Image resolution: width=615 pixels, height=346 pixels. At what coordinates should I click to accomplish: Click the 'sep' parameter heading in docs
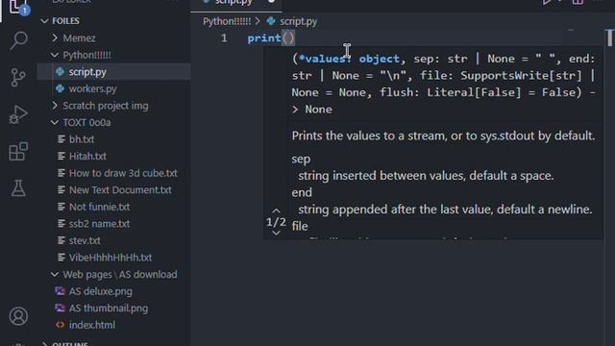(x=301, y=159)
